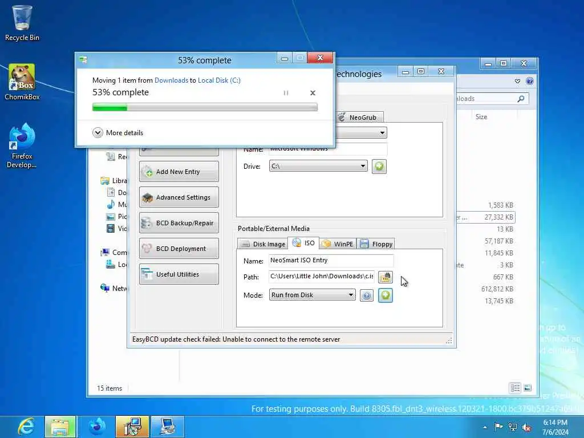The height and width of the screenshot is (438, 584).
Task: Open the taskbar clock and date
Action: tap(555, 427)
